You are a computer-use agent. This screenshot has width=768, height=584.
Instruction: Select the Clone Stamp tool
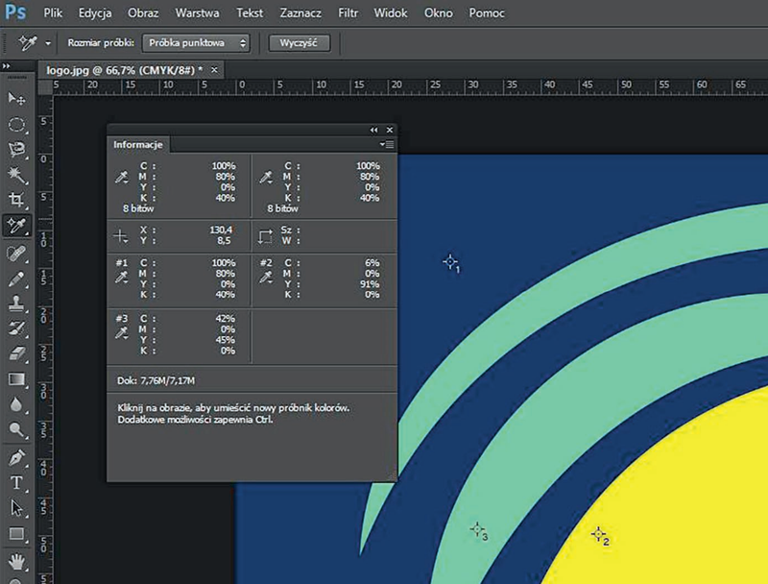pos(17,304)
